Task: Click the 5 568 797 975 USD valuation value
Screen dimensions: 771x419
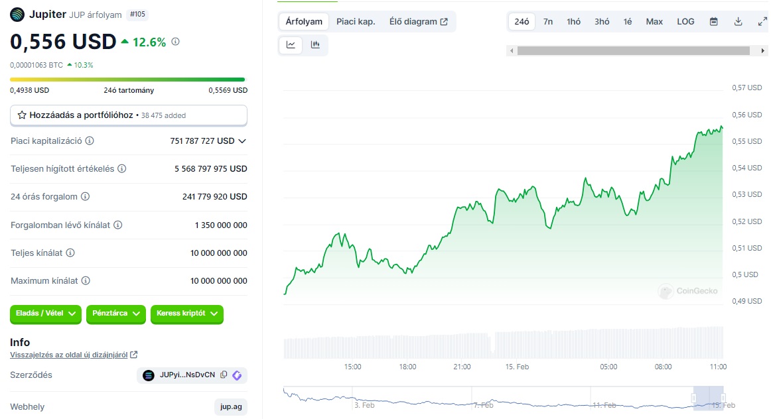Action: (211, 168)
